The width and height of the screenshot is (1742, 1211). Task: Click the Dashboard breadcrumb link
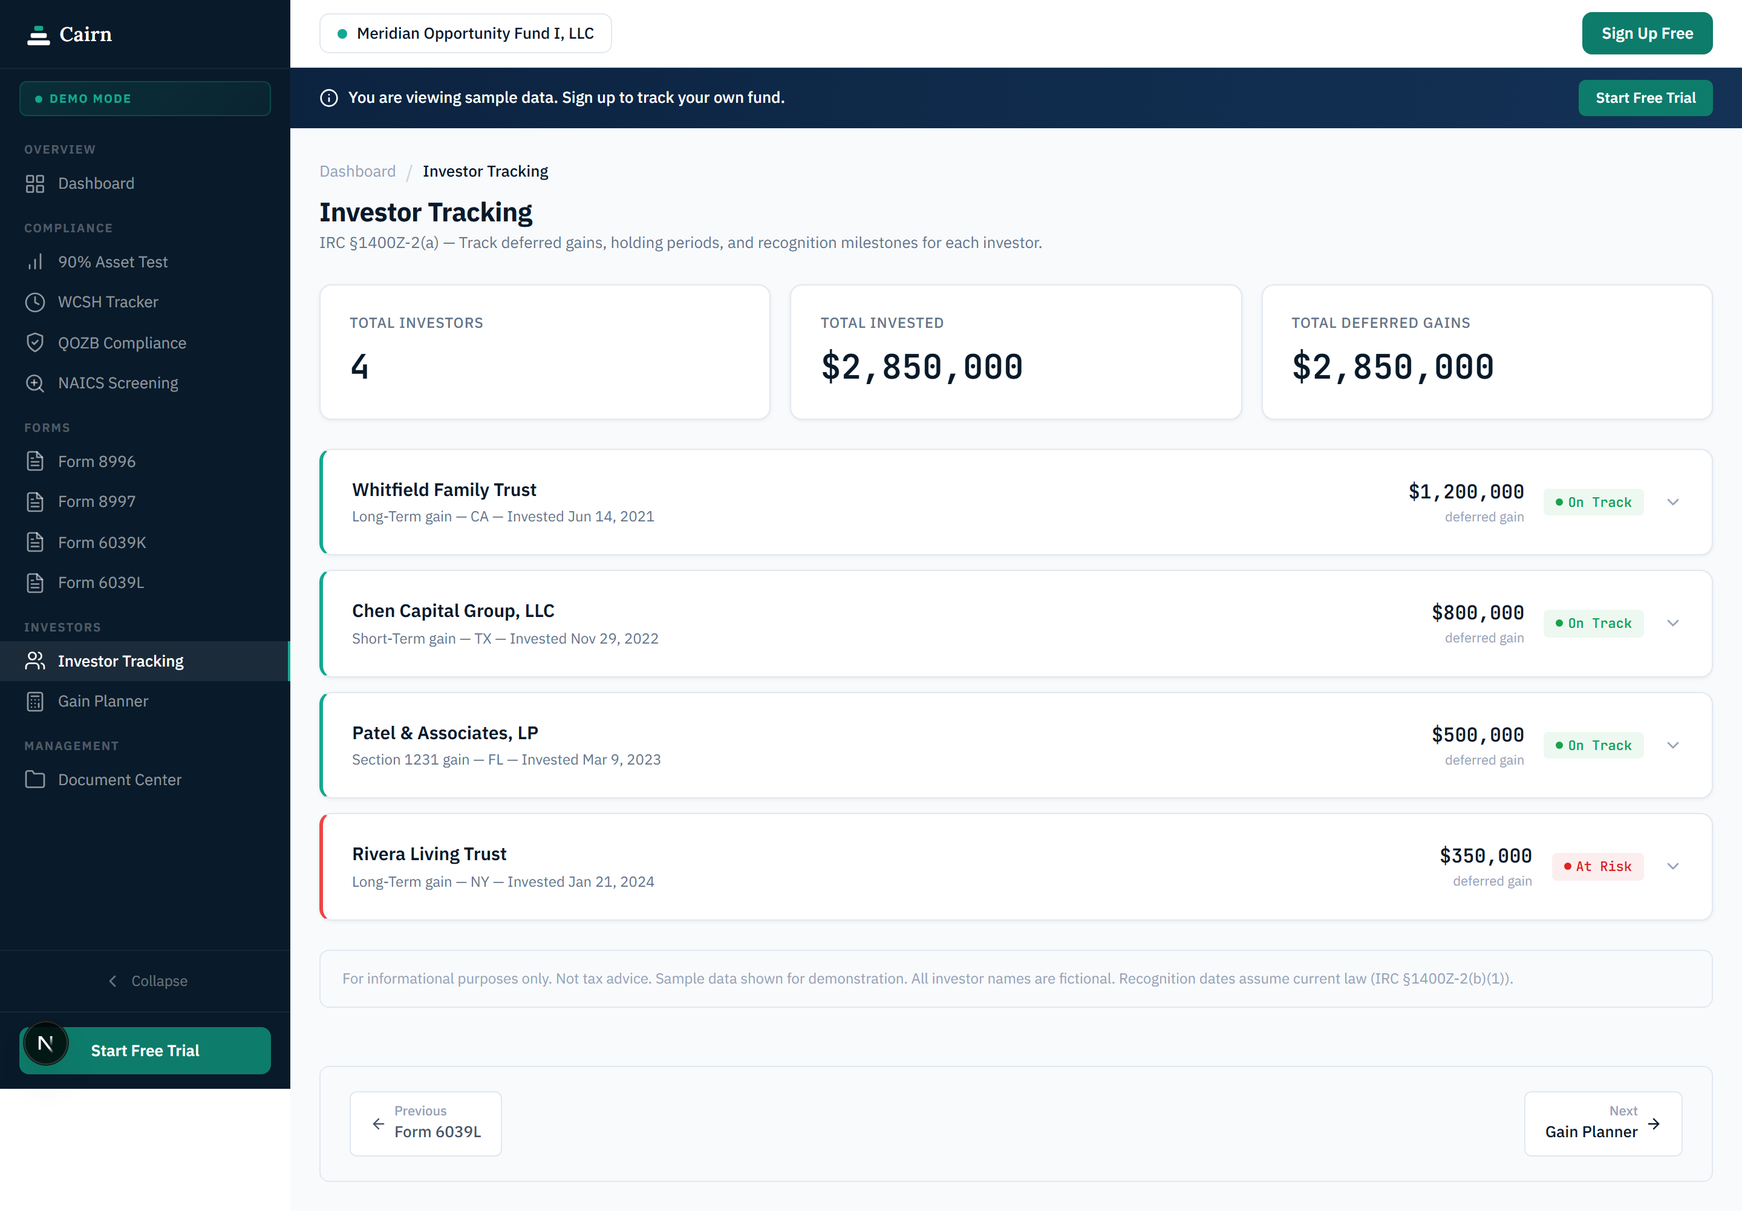tap(357, 171)
